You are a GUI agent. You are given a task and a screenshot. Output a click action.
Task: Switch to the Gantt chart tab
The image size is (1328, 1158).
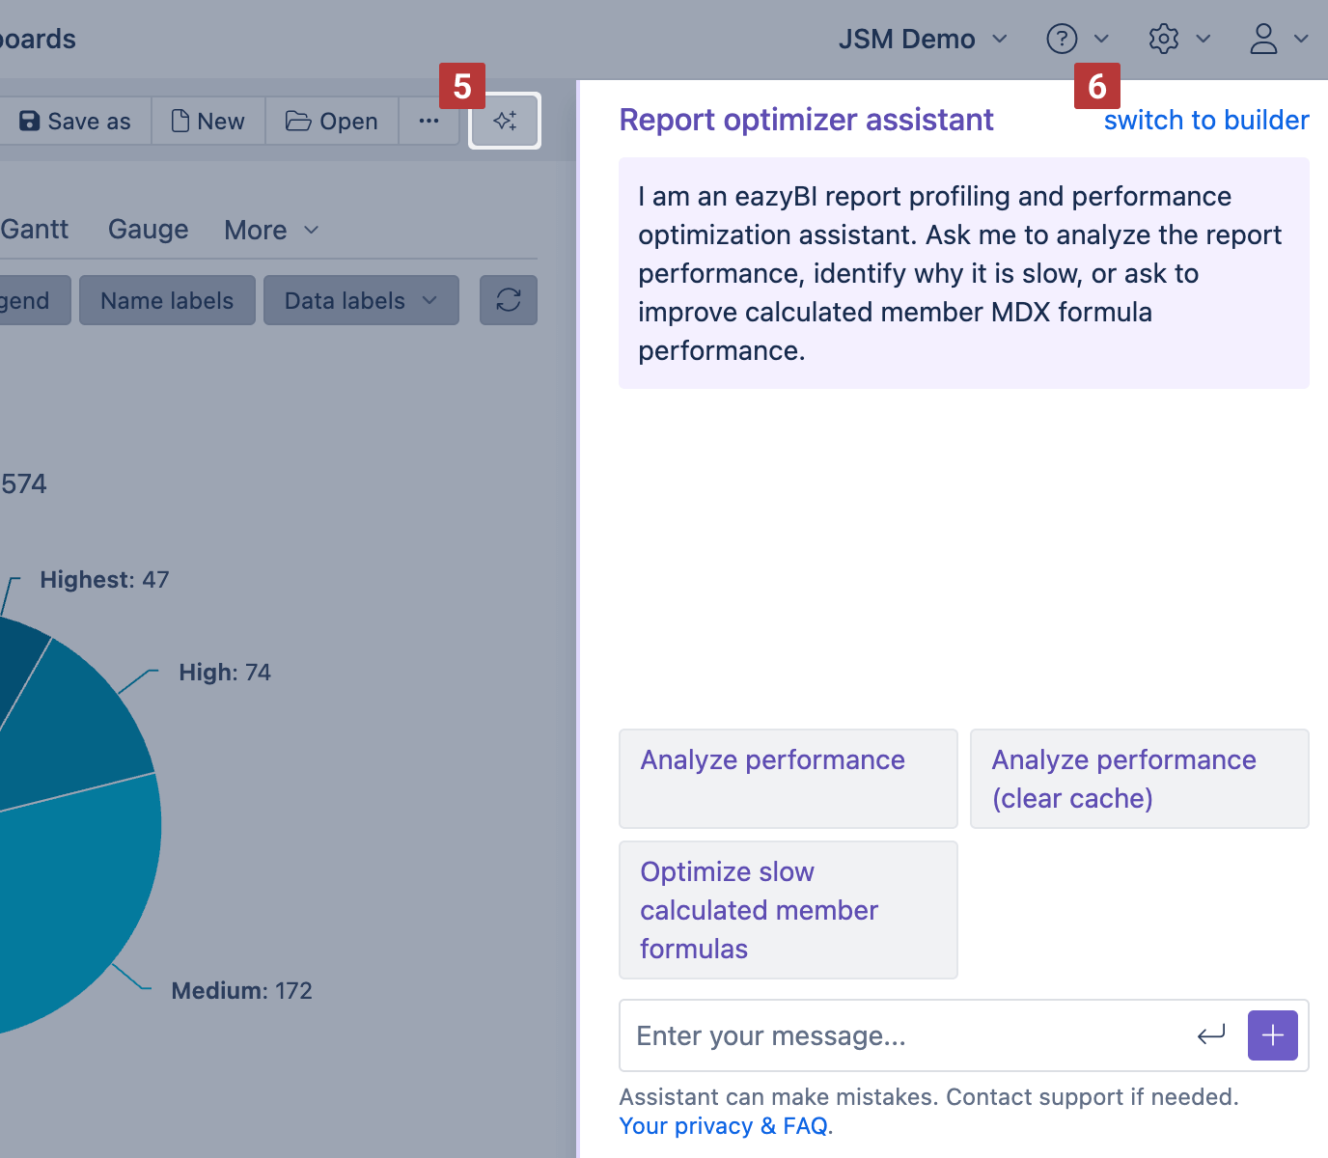pyautogui.click(x=35, y=230)
